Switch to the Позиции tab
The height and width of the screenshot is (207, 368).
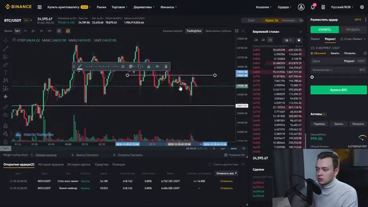pos(119,164)
